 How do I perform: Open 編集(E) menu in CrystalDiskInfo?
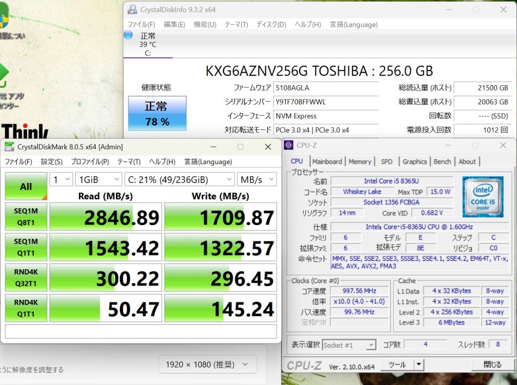pos(175,24)
